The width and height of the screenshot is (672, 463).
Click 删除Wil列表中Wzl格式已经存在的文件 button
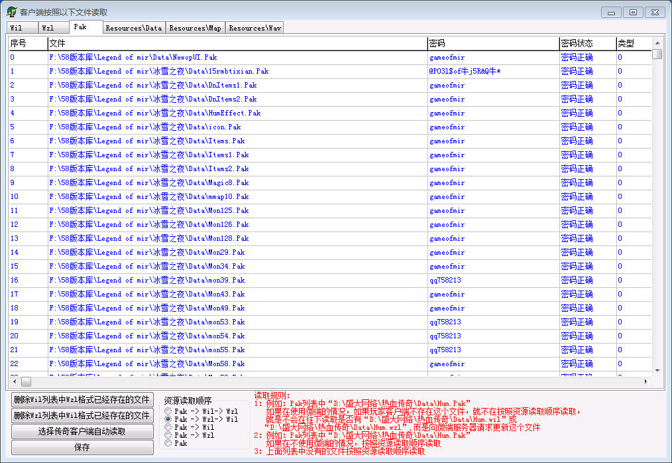pyautogui.click(x=82, y=399)
